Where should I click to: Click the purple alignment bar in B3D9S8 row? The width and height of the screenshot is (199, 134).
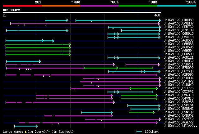coord(60,102)
